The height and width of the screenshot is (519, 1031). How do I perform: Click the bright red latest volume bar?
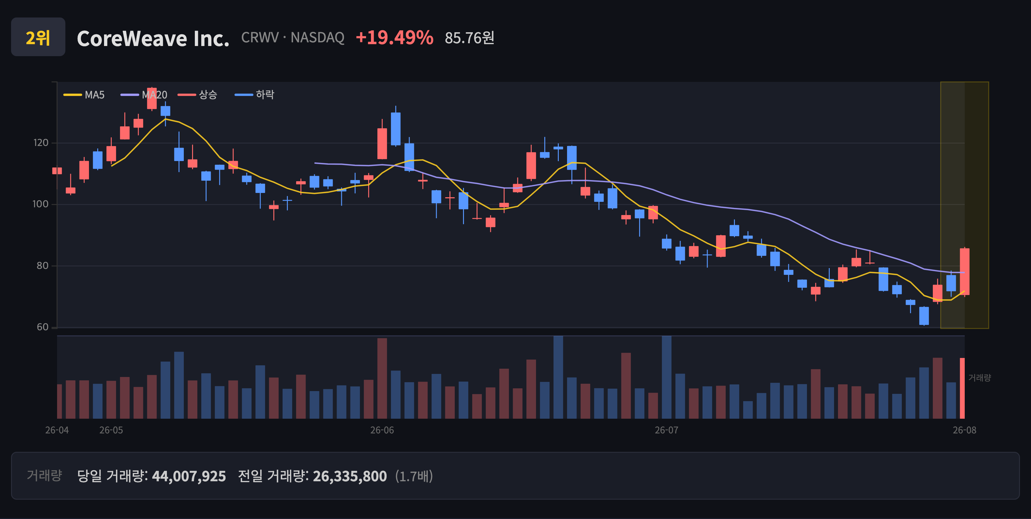(x=962, y=388)
